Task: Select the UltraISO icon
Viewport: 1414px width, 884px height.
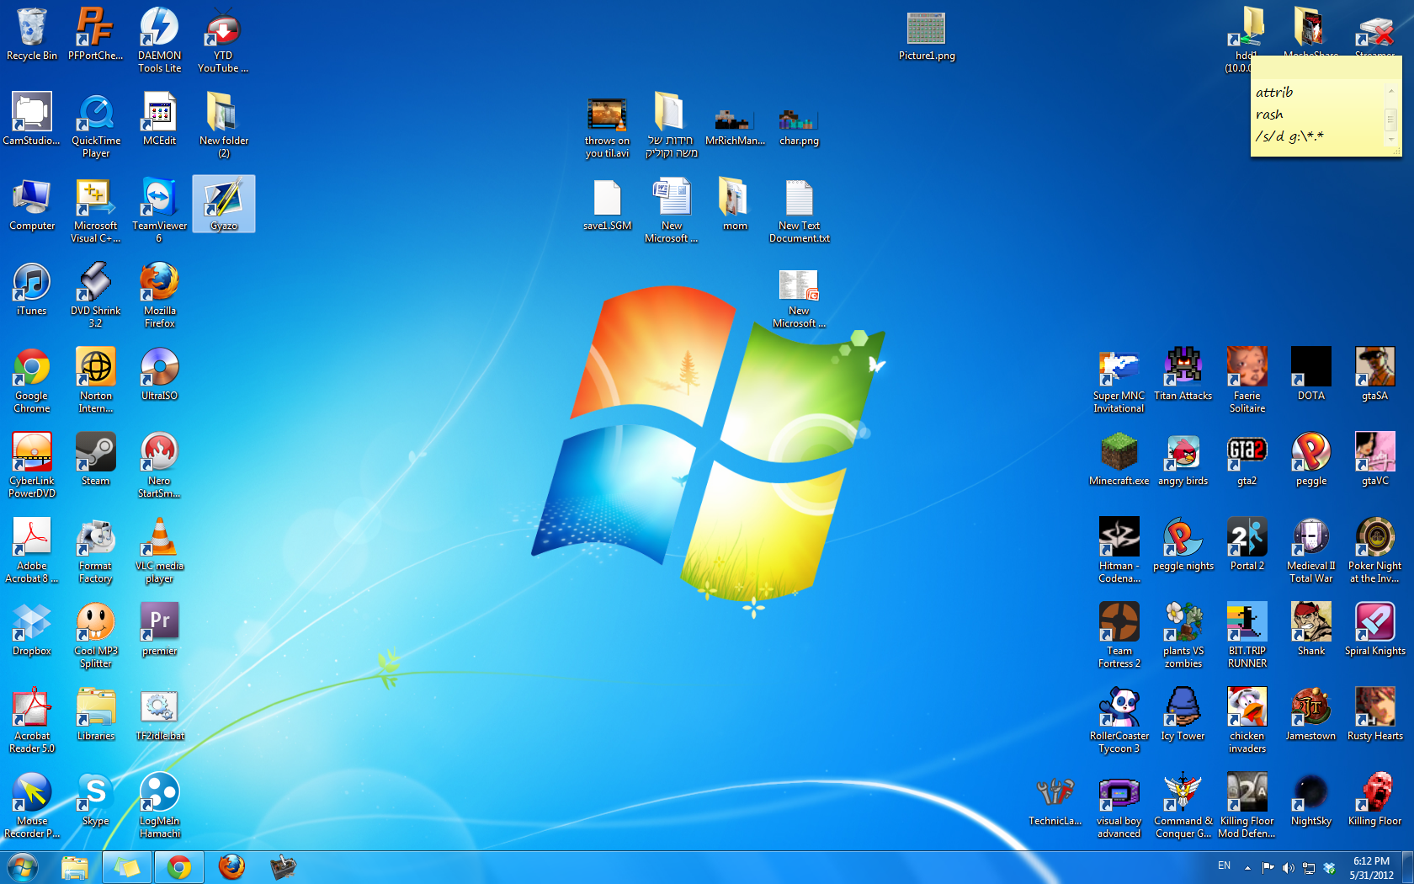Action: click(x=160, y=375)
